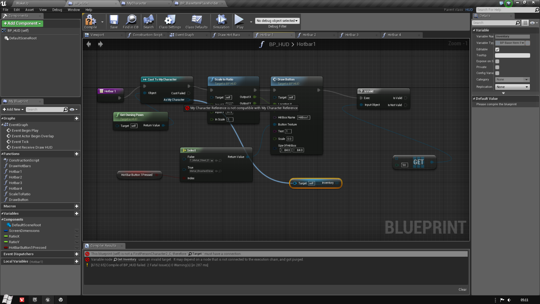Toggle the Editable checkbox
Image resolution: width=540 pixels, height=304 pixels.
(497, 50)
